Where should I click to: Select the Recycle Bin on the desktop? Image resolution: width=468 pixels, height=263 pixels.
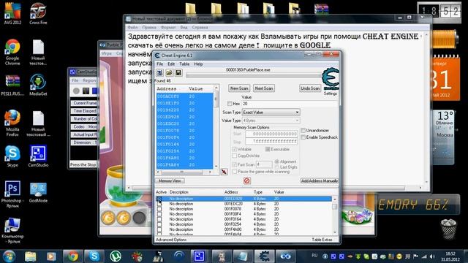(x=448, y=229)
